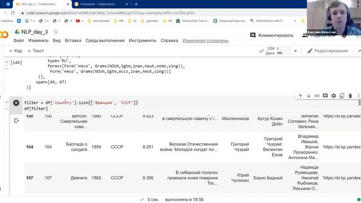Screen dimensions: 361x203
Task: Click the https://st.kp.yandex link in row 104
Action: click(x=342, y=147)
